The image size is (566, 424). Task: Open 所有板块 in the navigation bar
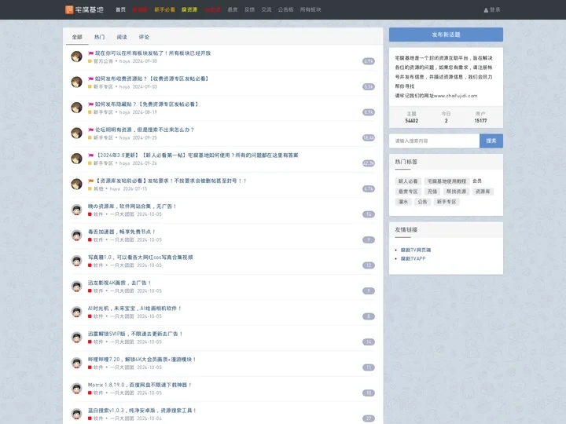coord(311,9)
